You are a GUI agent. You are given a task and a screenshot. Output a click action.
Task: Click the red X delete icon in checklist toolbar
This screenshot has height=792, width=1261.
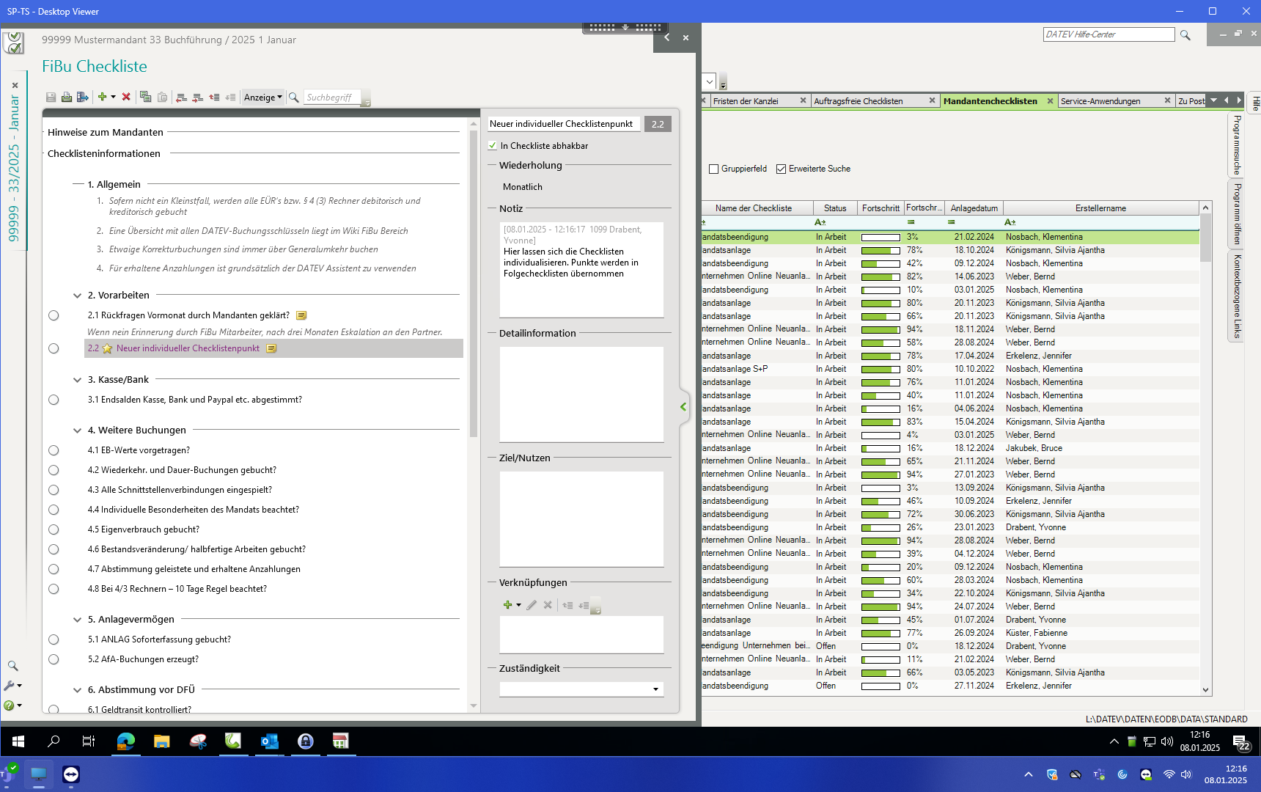[126, 97]
